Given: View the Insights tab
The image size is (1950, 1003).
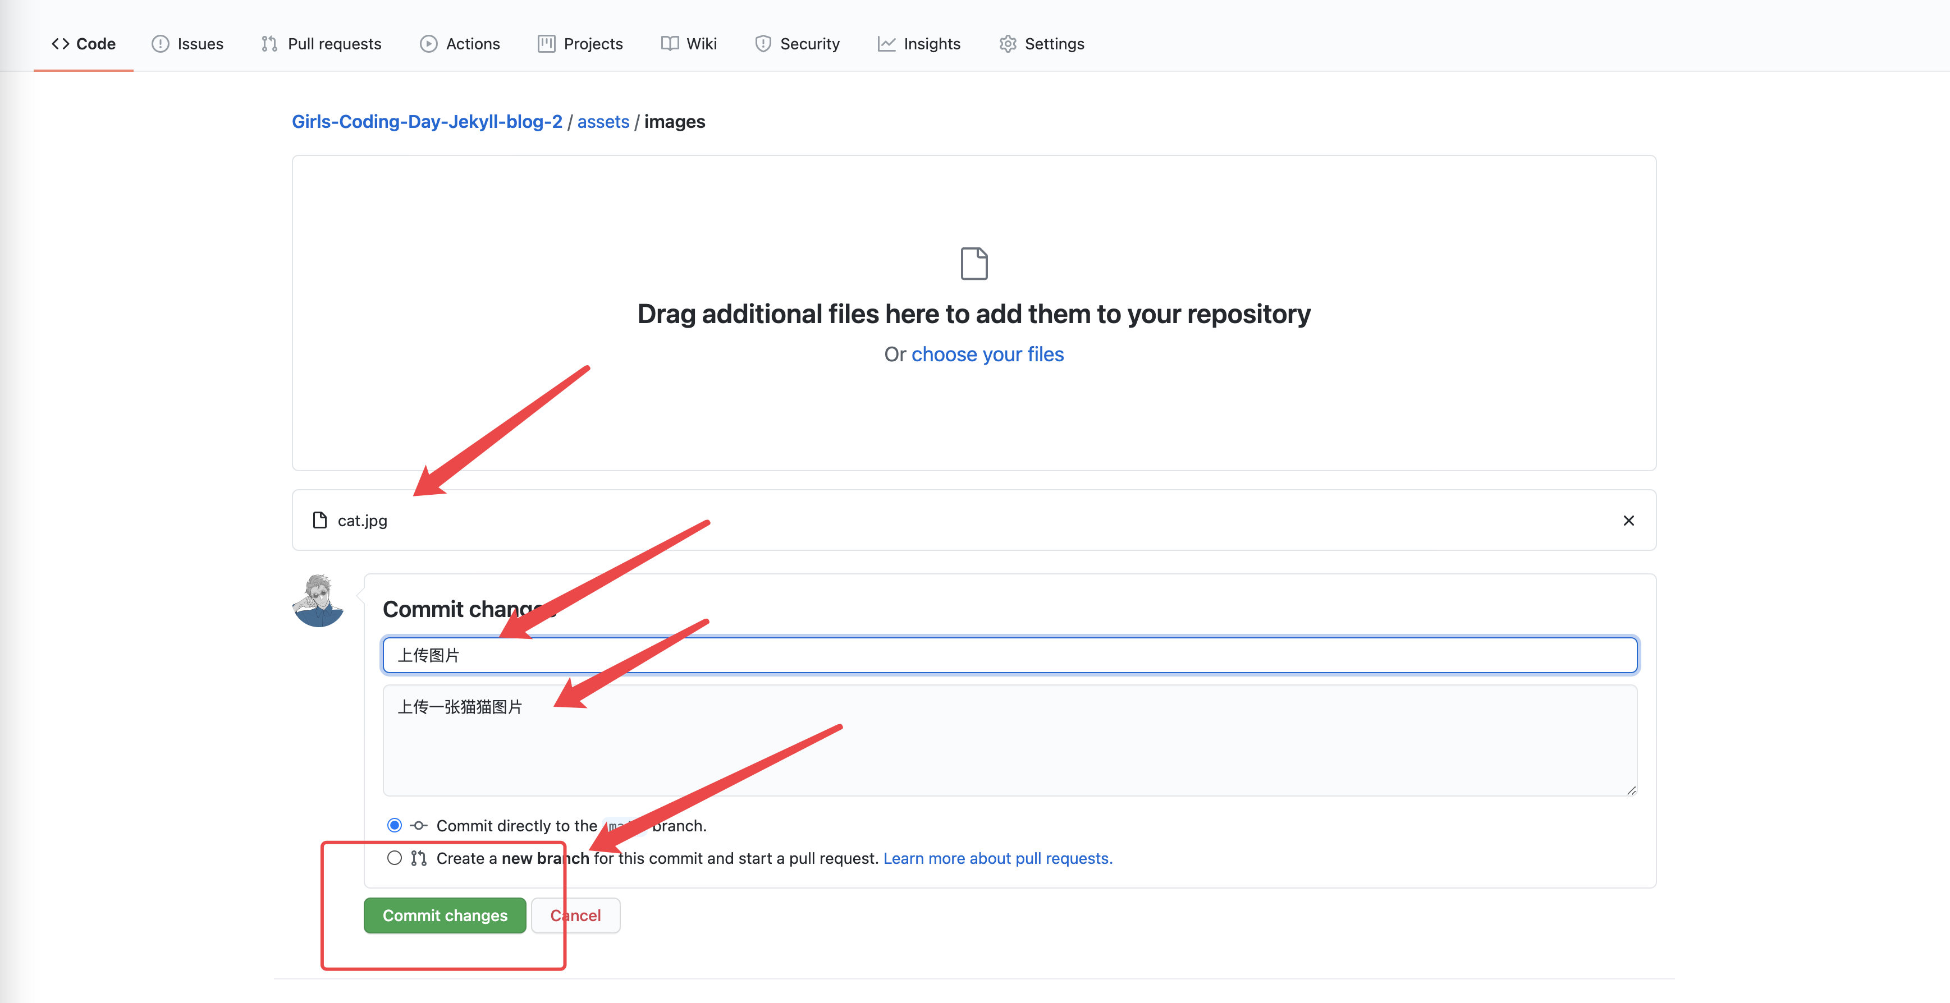Looking at the screenshot, I should pos(919,44).
